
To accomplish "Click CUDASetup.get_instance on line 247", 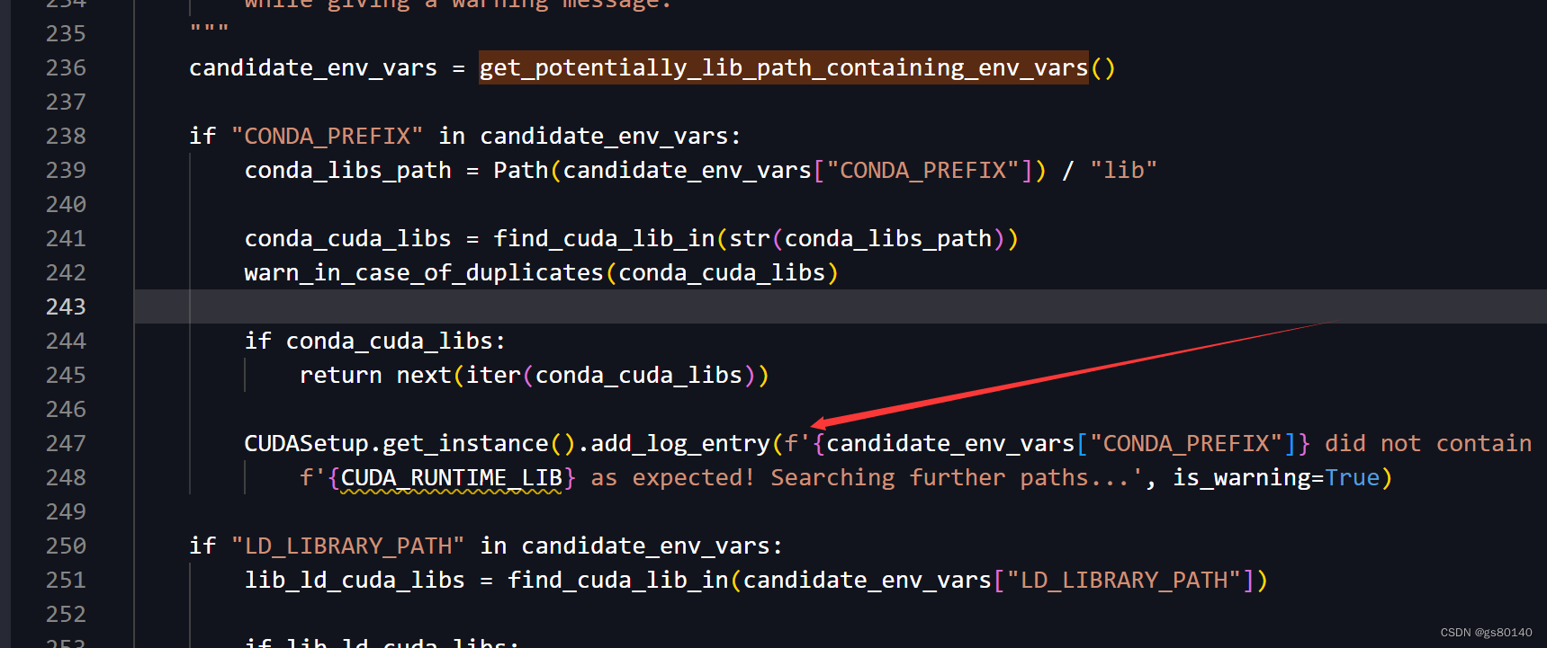I will coord(396,444).
